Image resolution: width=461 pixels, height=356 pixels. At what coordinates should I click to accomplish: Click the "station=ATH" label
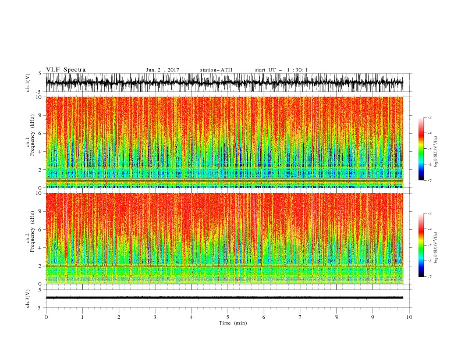point(216,70)
